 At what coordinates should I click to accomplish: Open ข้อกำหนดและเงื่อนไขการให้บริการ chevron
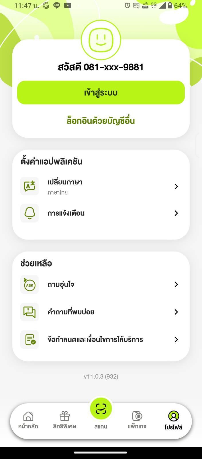176,339
